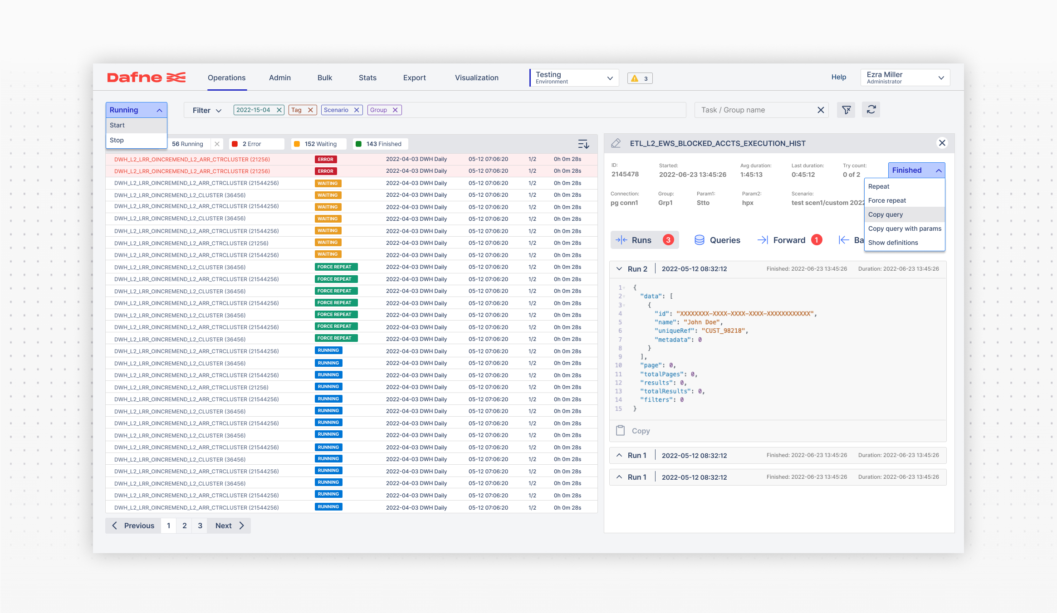Toggle the 143 Finished status filter
Viewport: 1057px width, 613px height.
pos(380,144)
